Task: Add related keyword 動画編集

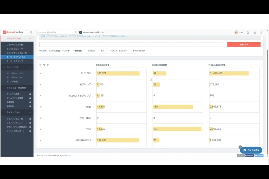Action: point(77,51)
